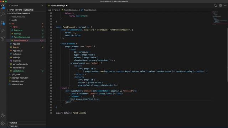Click the useReducer call on line 20
Image resolution: width=228 pixels, height=128 pixels.
tap(103, 30)
